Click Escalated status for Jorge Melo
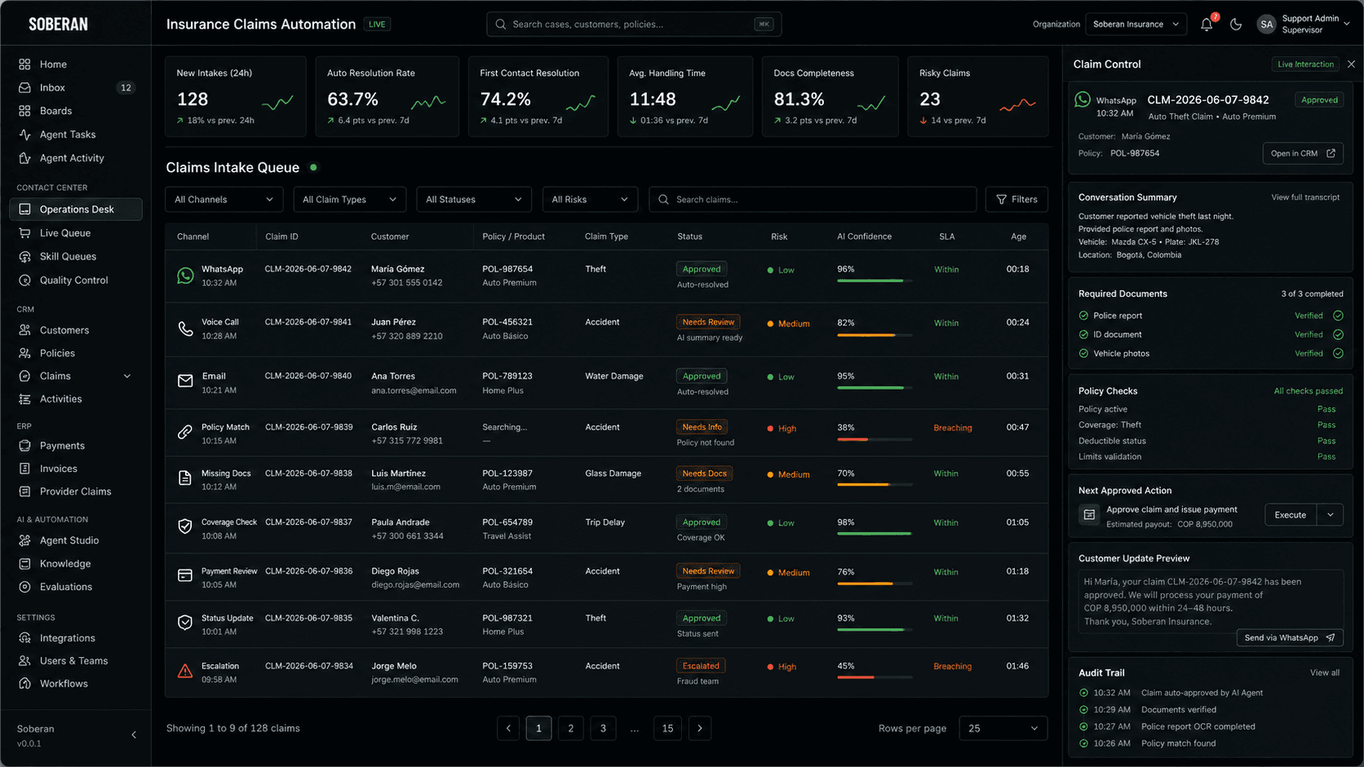 (x=701, y=666)
